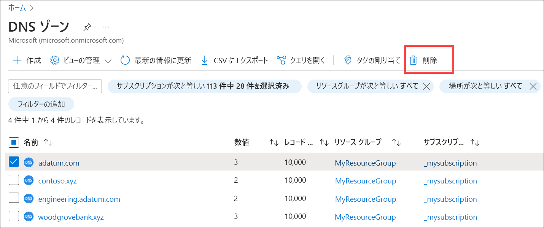
Task: Open CSV にエクスポート export icon
Action: click(204, 60)
